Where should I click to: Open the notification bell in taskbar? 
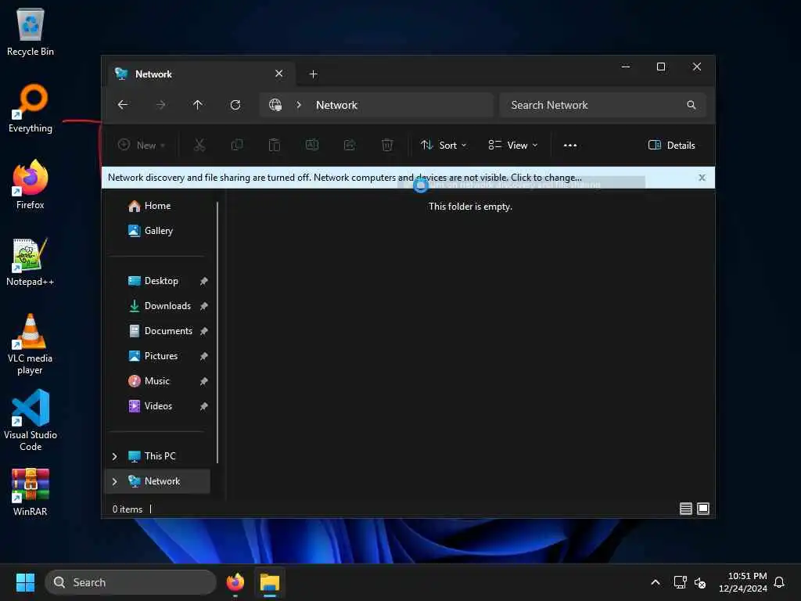pyautogui.click(x=779, y=582)
